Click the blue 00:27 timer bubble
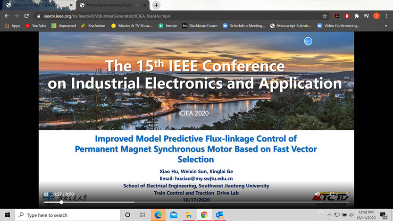Image resolution: width=393 pixels, height=221 pixels. pos(308,41)
